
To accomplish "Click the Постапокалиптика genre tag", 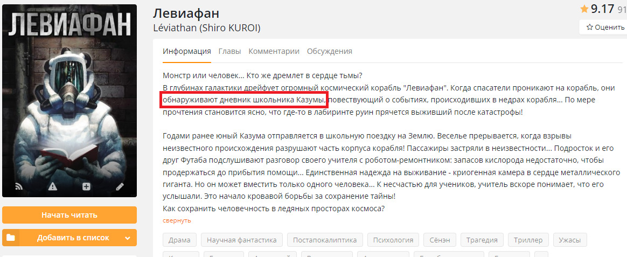I will click(325, 240).
